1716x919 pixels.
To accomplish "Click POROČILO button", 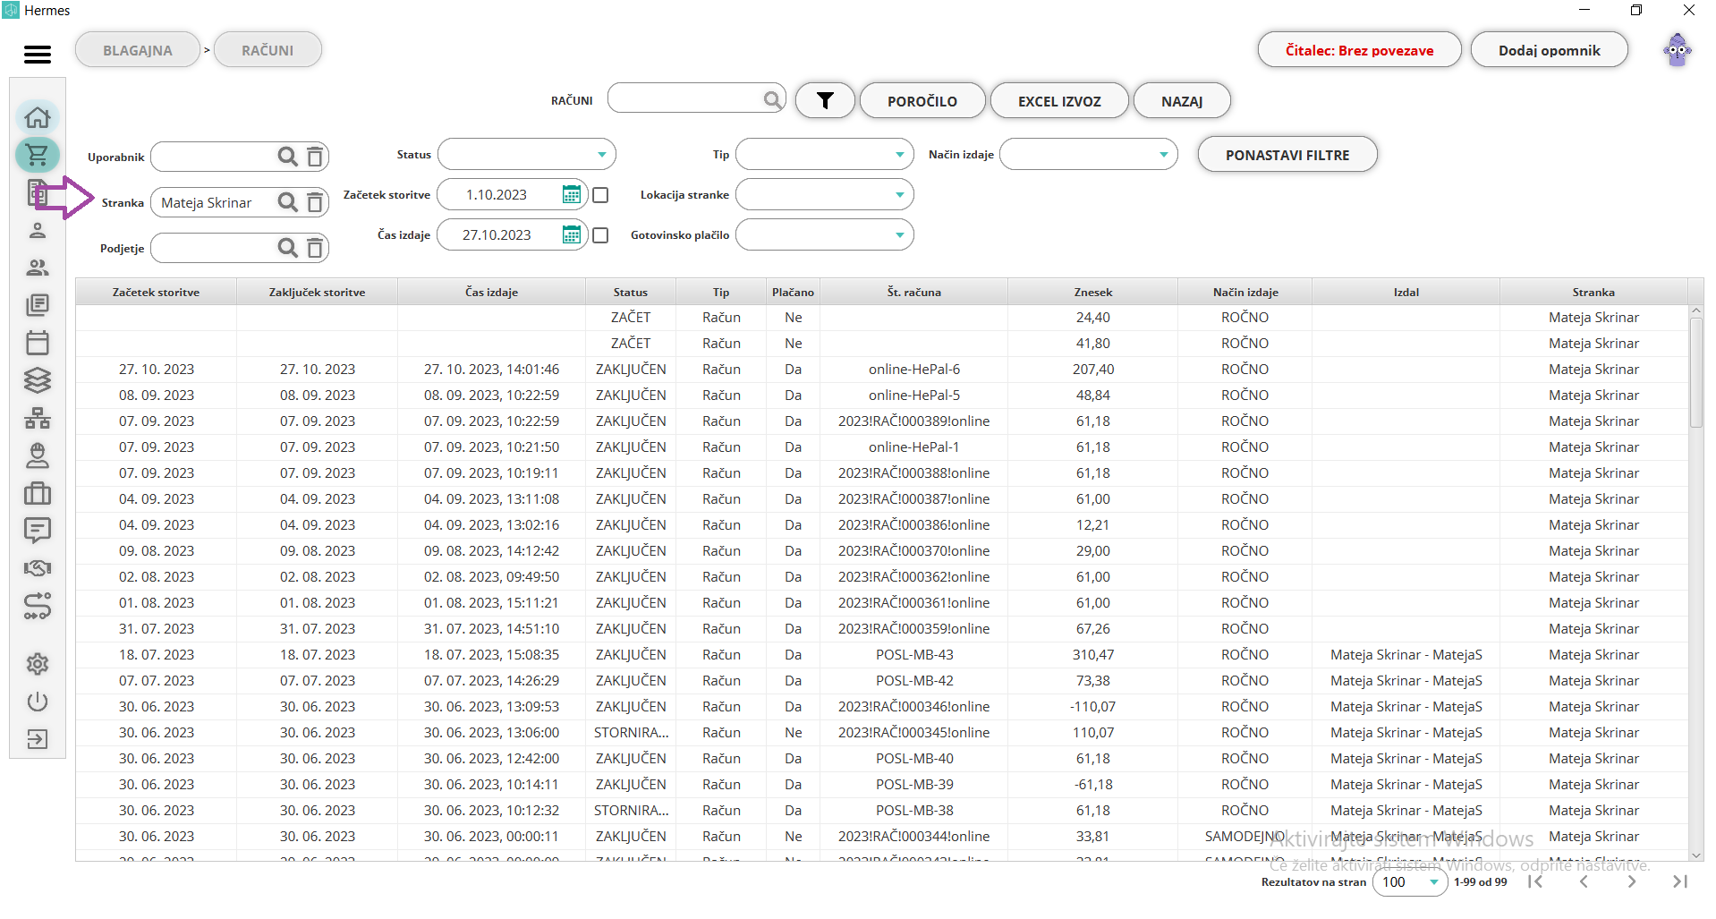I will coord(922,100).
